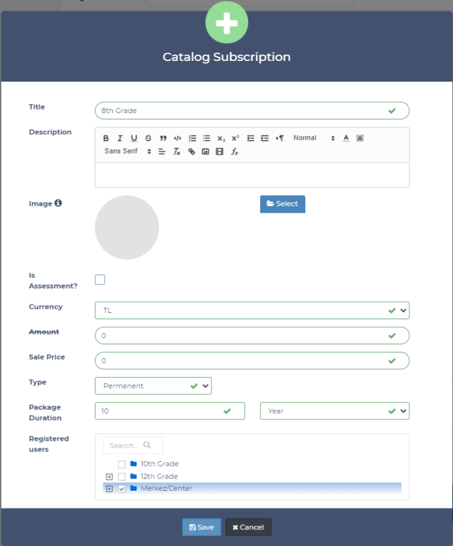Enable the Is Assessment checkbox
Viewport: 453px width, 546px height.
pos(100,279)
